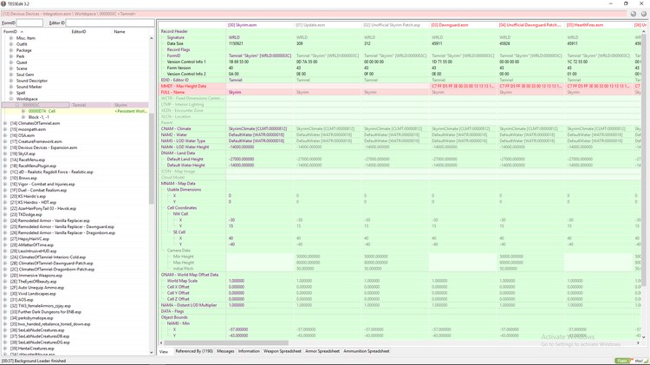
Task: Collapse the Worldspace node
Action: tap(11, 99)
